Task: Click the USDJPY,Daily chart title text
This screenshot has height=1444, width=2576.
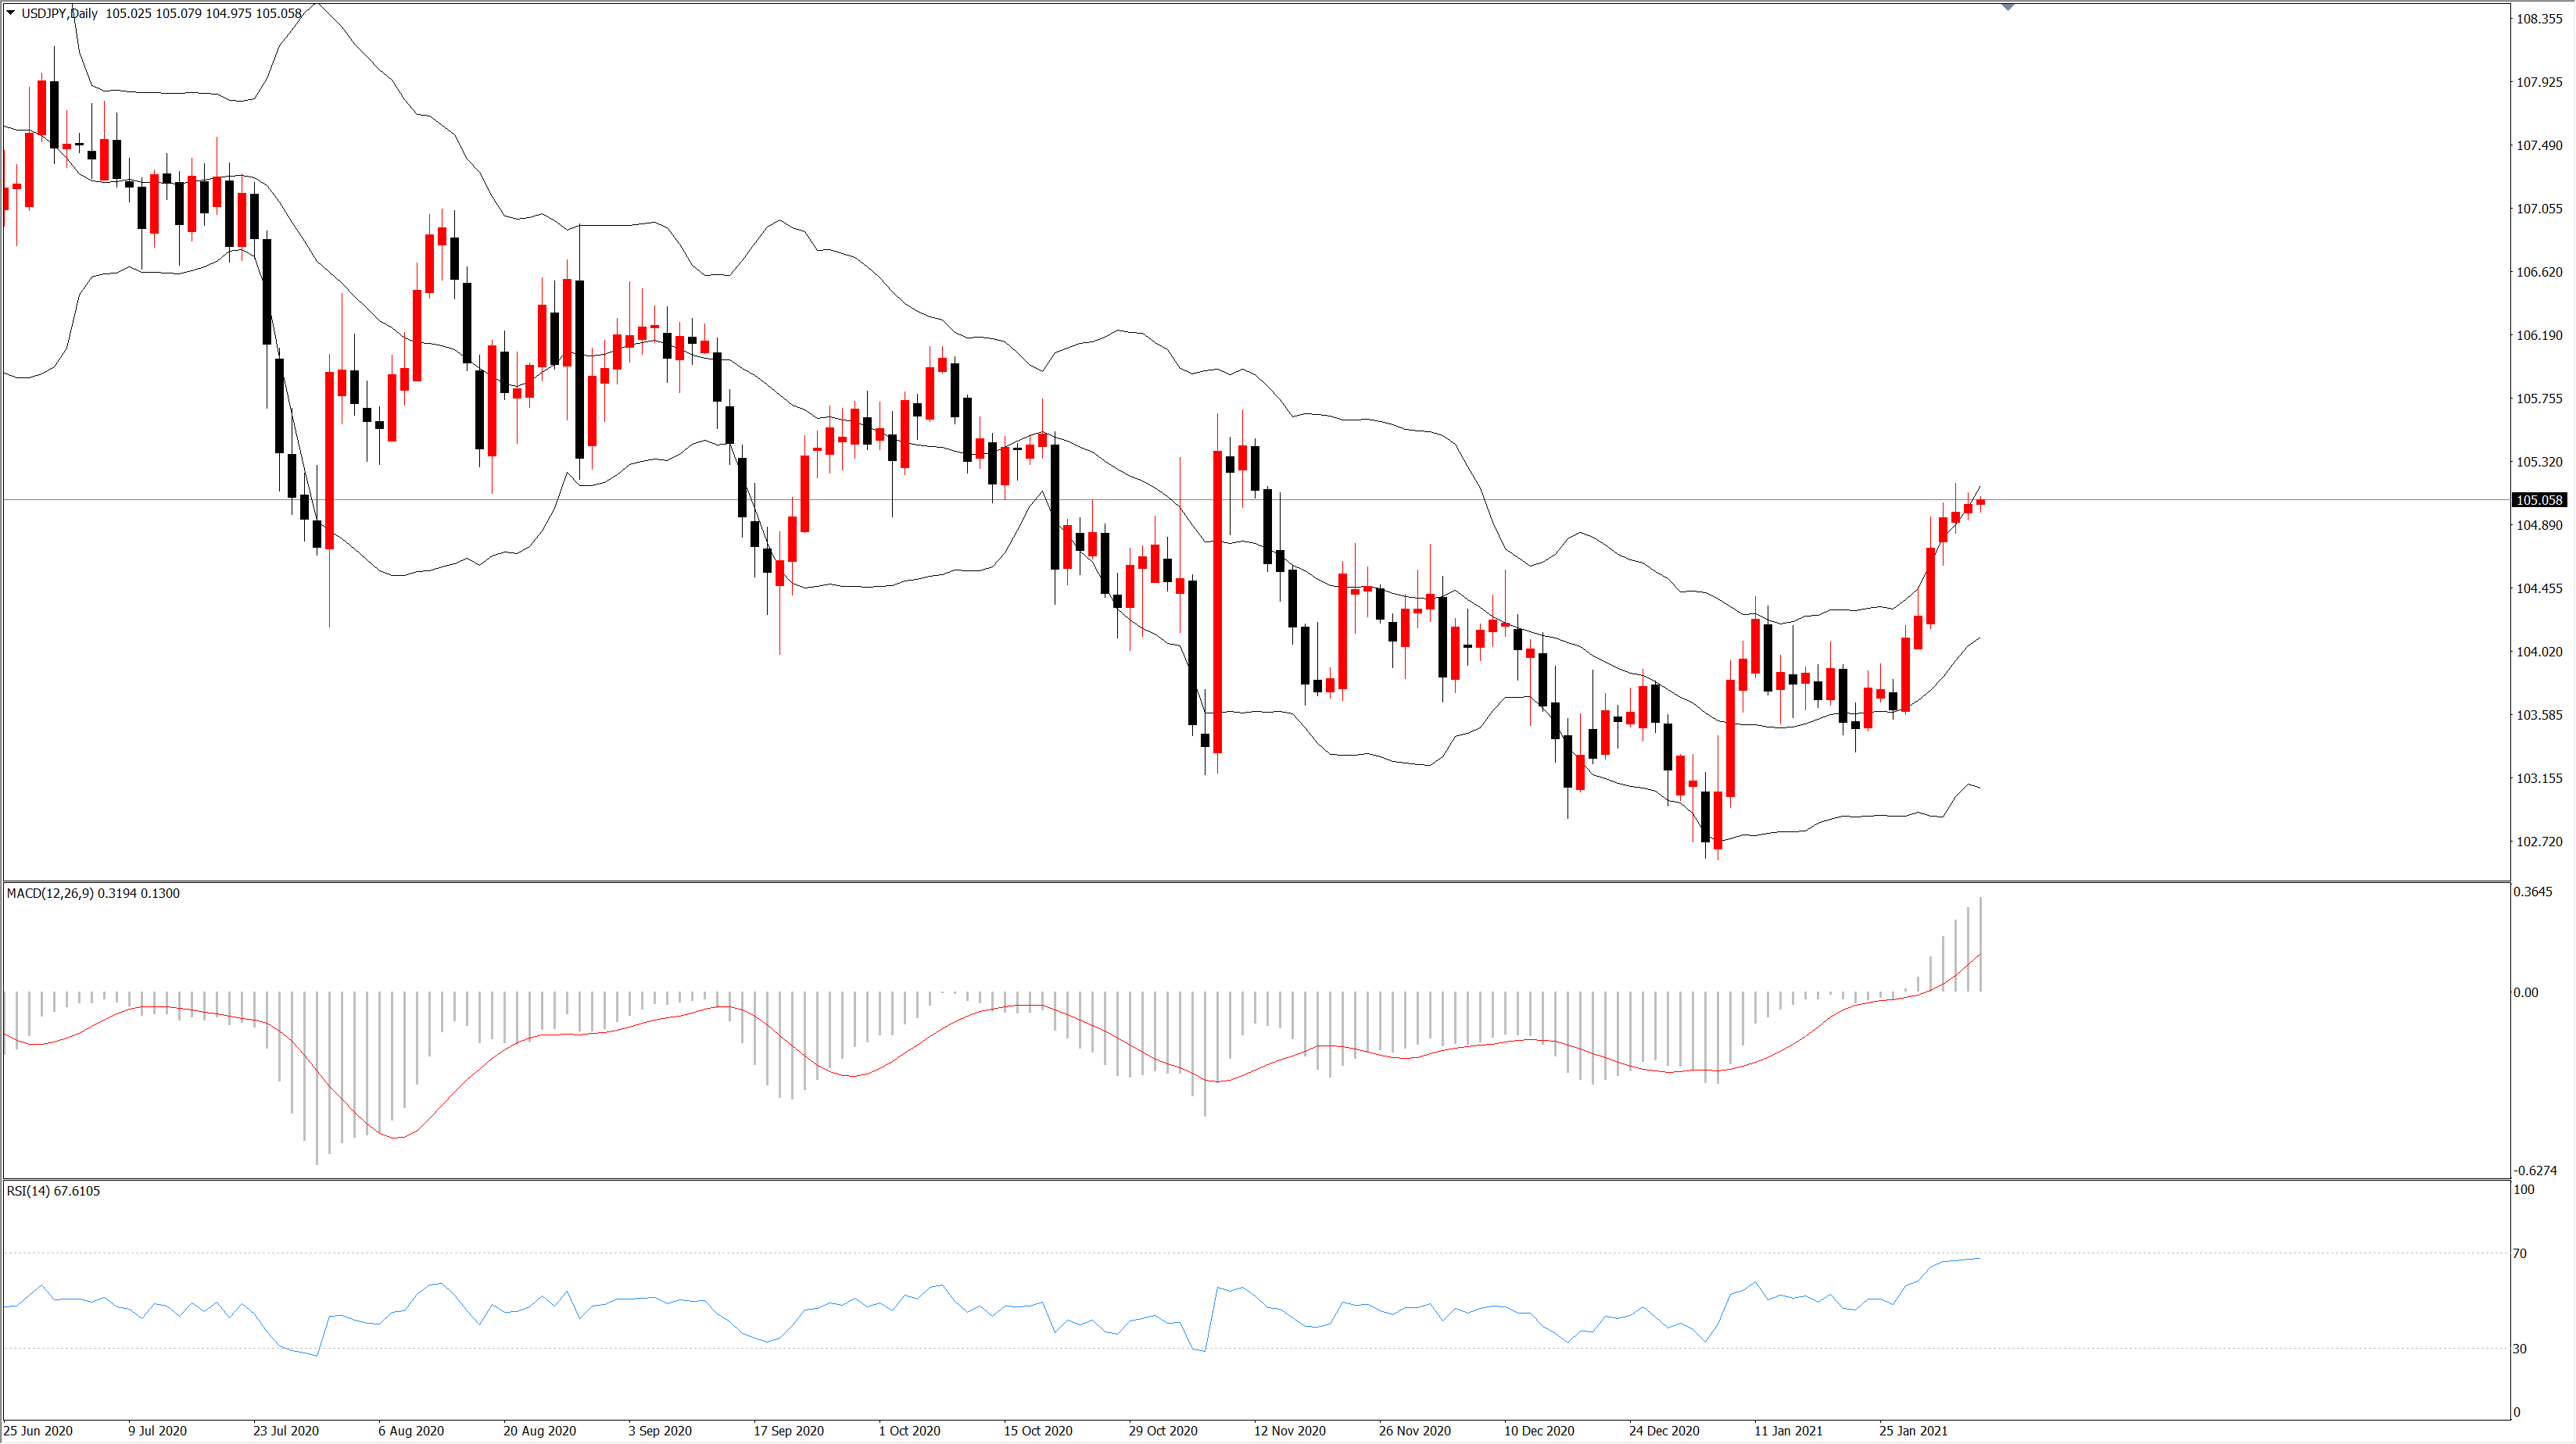Action: (60, 13)
